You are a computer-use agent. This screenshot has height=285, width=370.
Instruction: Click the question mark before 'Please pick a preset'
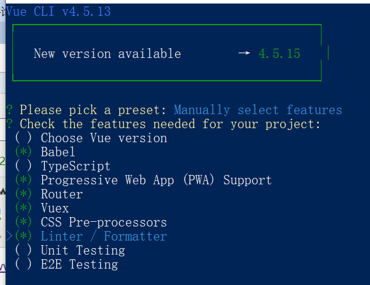point(9,110)
